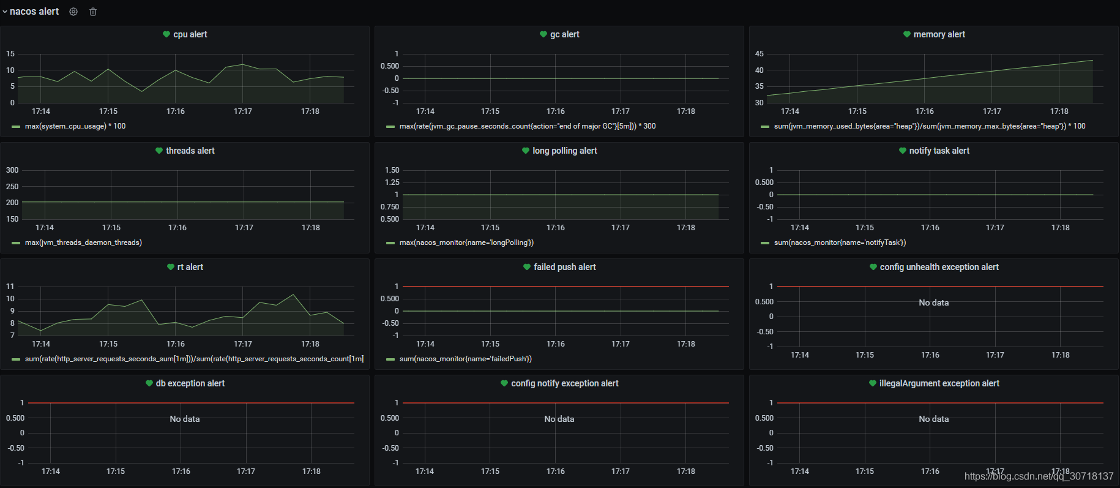
Task: Toggle the longPolling nacos_monitor legend series
Action: 466,242
